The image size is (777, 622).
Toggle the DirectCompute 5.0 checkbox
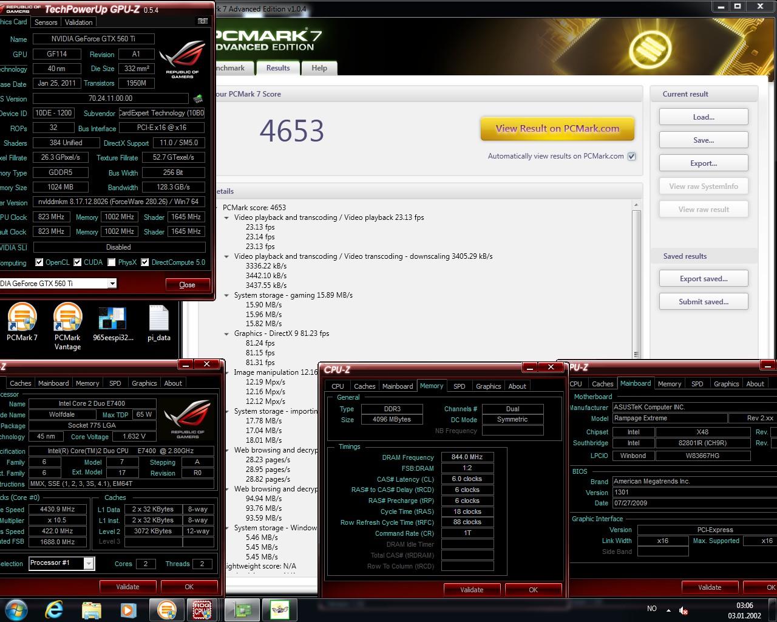coord(145,262)
